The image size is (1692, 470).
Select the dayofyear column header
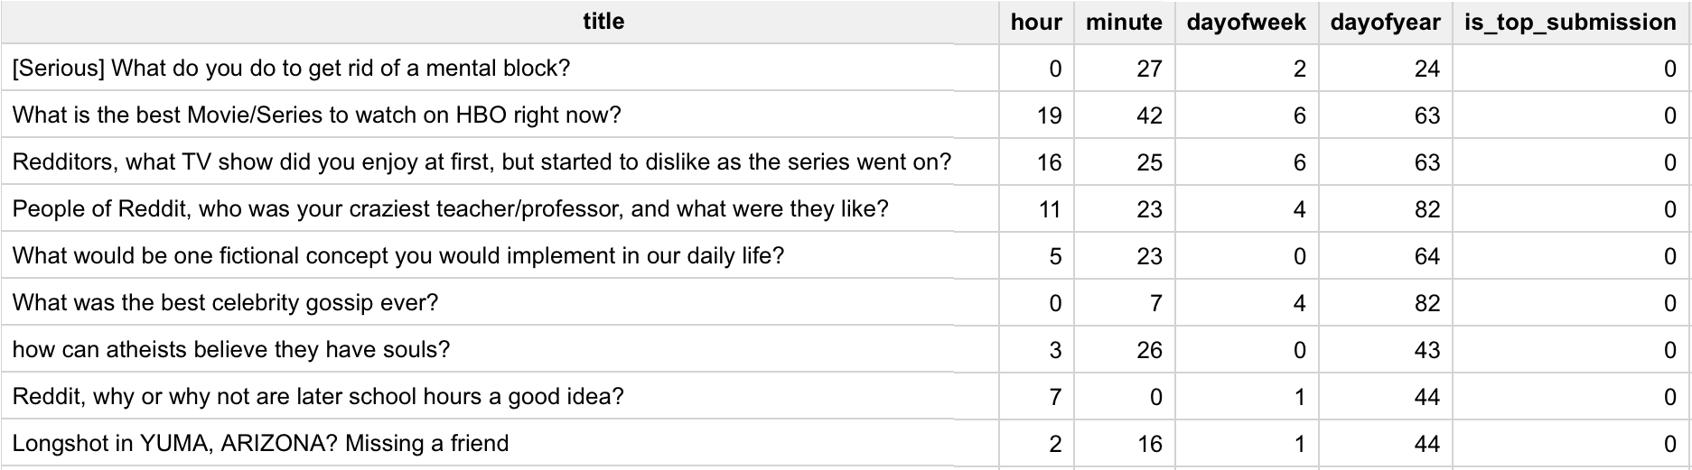(x=1385, y=23)
